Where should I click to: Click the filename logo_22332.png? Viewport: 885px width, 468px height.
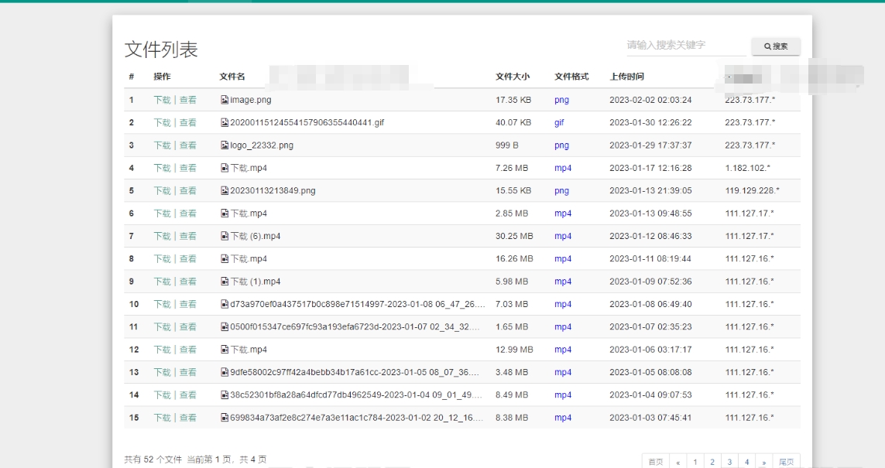click(x=262, y=145)
